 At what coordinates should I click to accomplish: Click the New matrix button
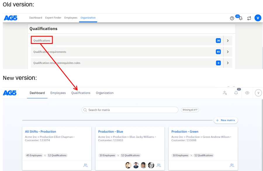coord(226,120)
